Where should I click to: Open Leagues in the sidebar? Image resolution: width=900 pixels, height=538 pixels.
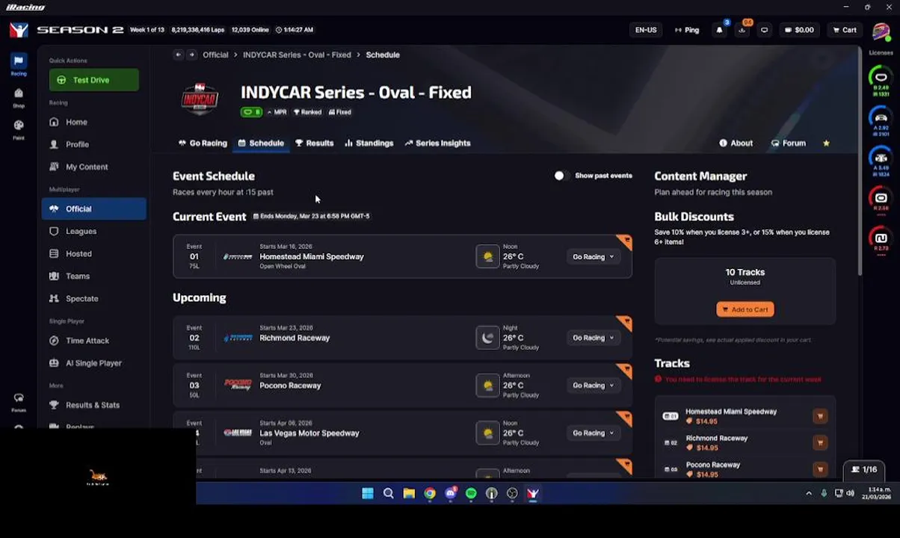coord(93,231)
